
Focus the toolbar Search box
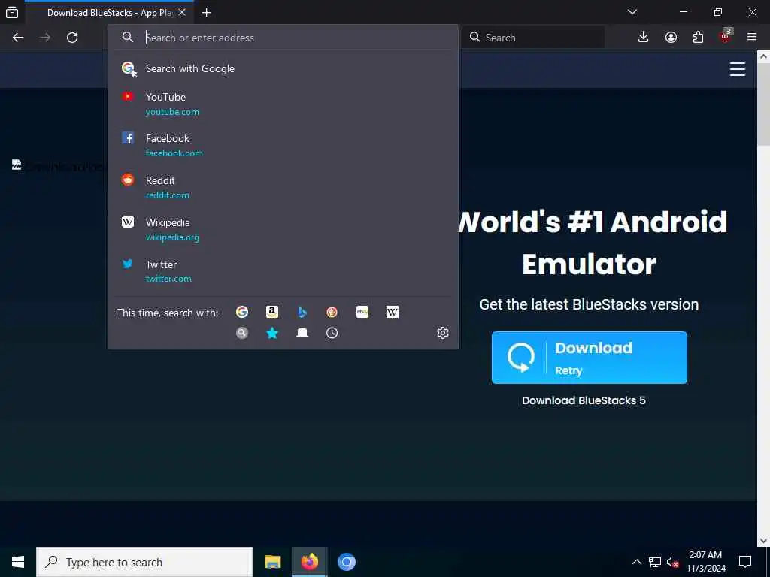(533, 38)
